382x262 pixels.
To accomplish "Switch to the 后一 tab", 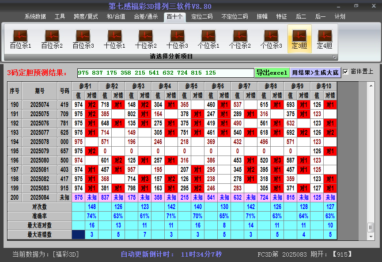I will pos(320,17).
